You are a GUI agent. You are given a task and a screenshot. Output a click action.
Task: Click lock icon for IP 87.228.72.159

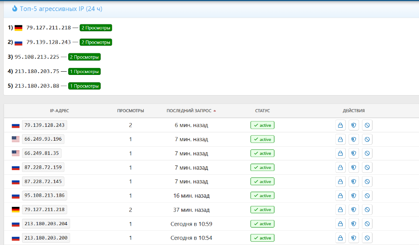[x=341, y=168]
